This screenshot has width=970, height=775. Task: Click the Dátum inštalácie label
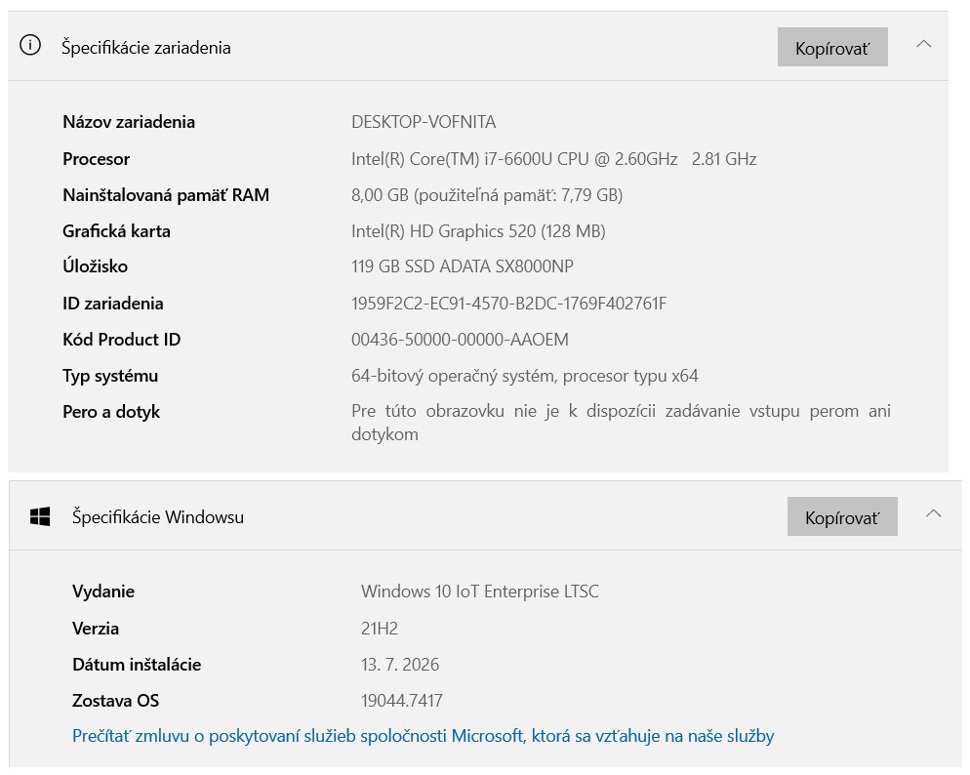coord(137,665)
